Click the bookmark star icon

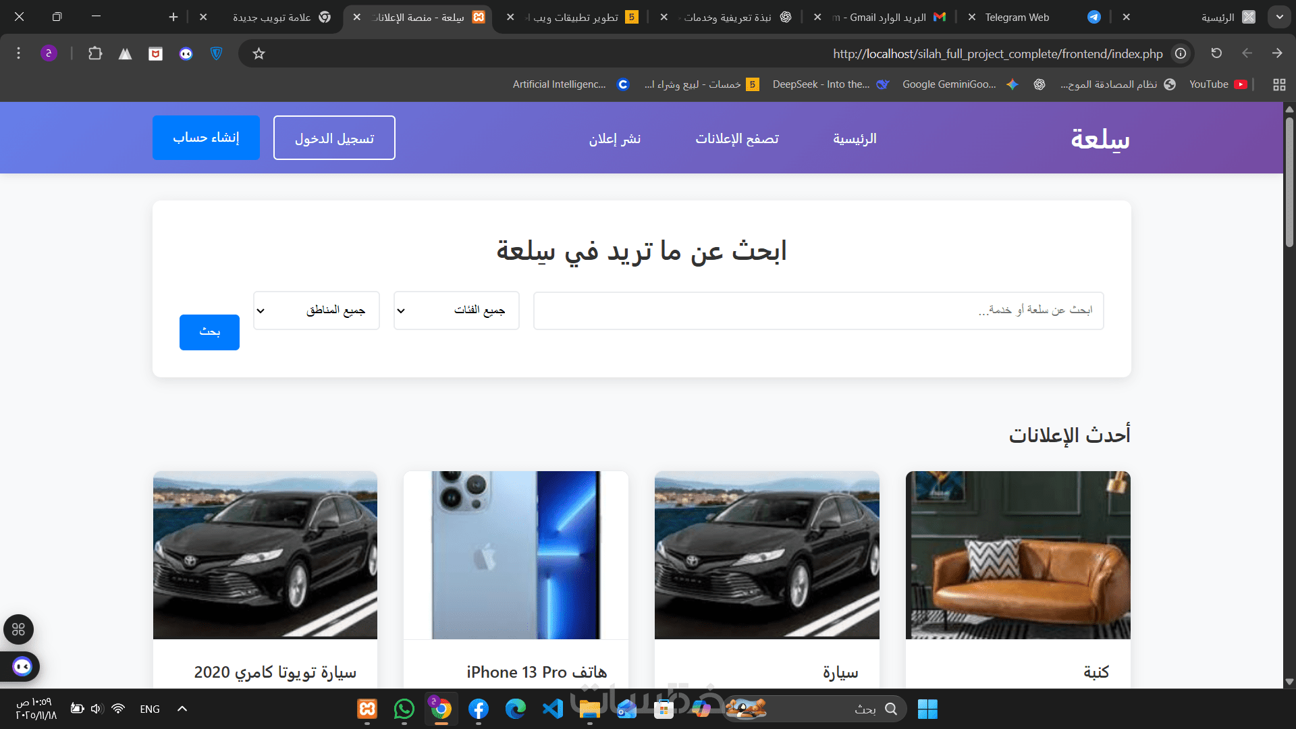[x=259, y=53]
